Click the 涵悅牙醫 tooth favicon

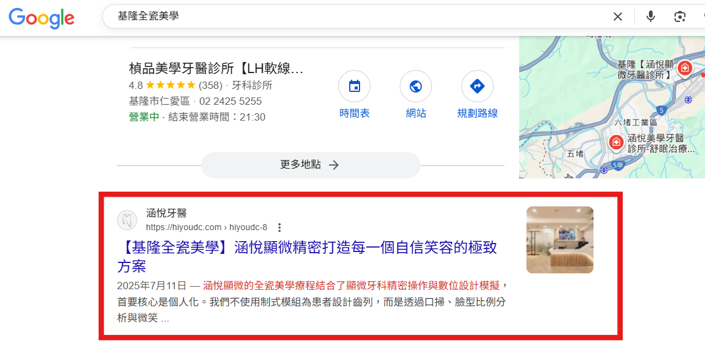pyautogui.click(x=127, y=220)
